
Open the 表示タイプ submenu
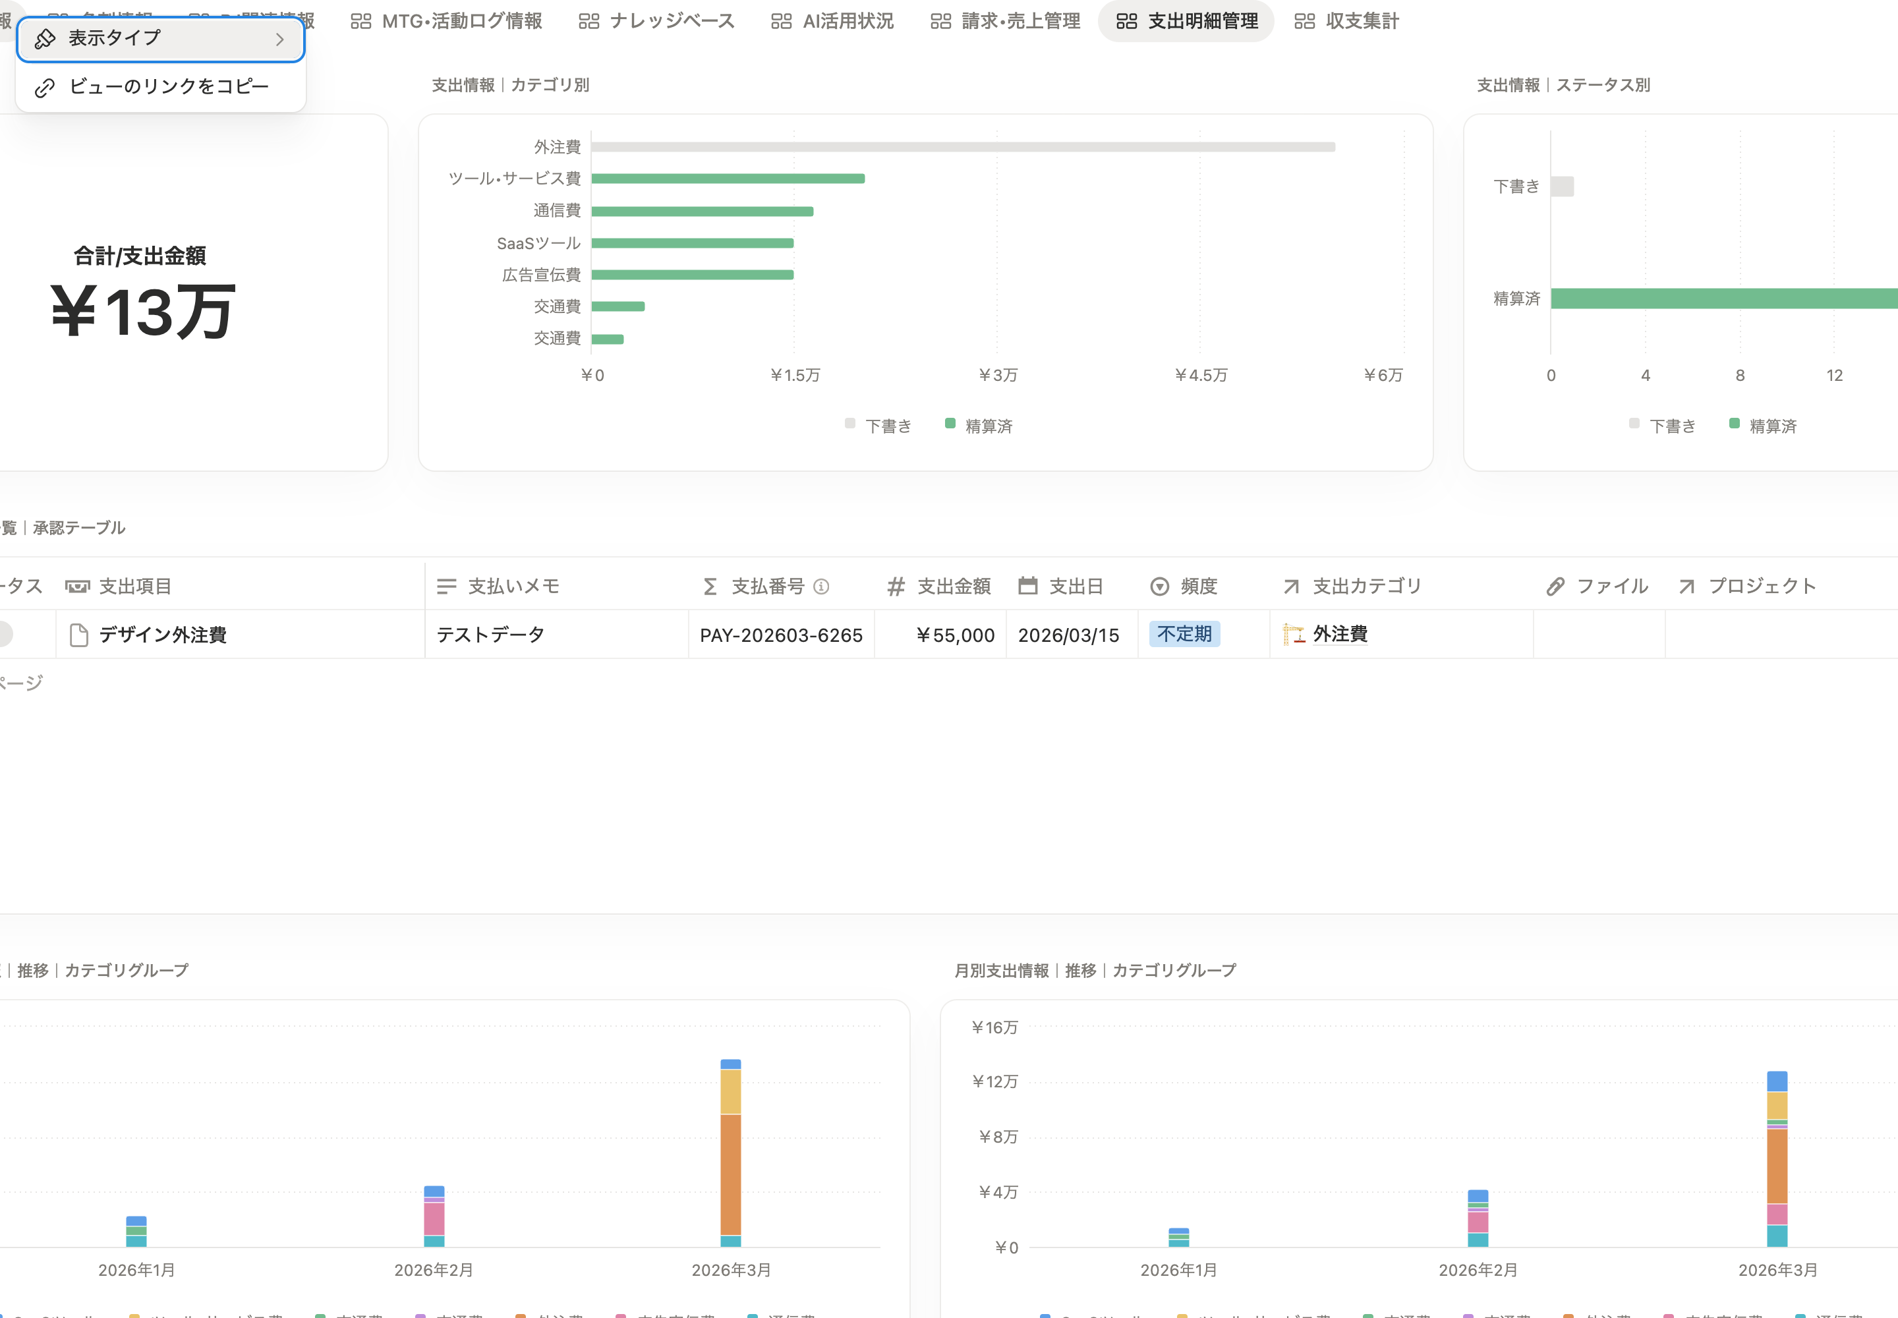point(161,39)
